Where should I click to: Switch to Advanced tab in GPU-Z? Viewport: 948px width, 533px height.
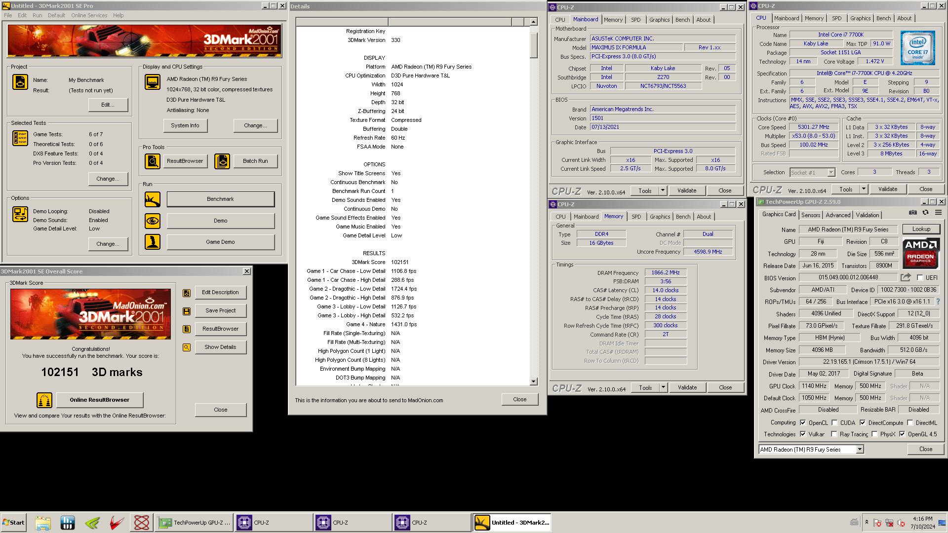pos(838,215)
